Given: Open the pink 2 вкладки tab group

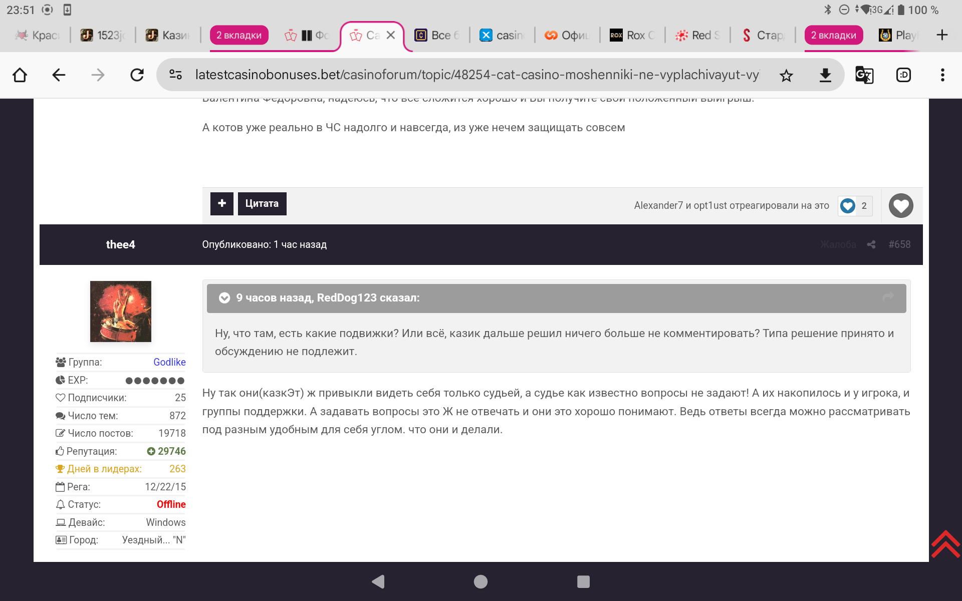Looking at the screenshot, I should pyautogui.click(x=239, y=36).
